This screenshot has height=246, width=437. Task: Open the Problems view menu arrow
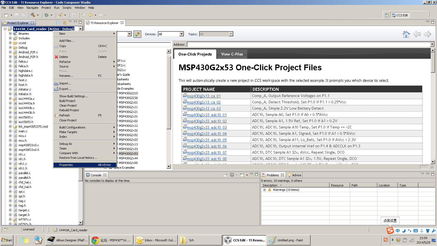[x=423, y=174]
